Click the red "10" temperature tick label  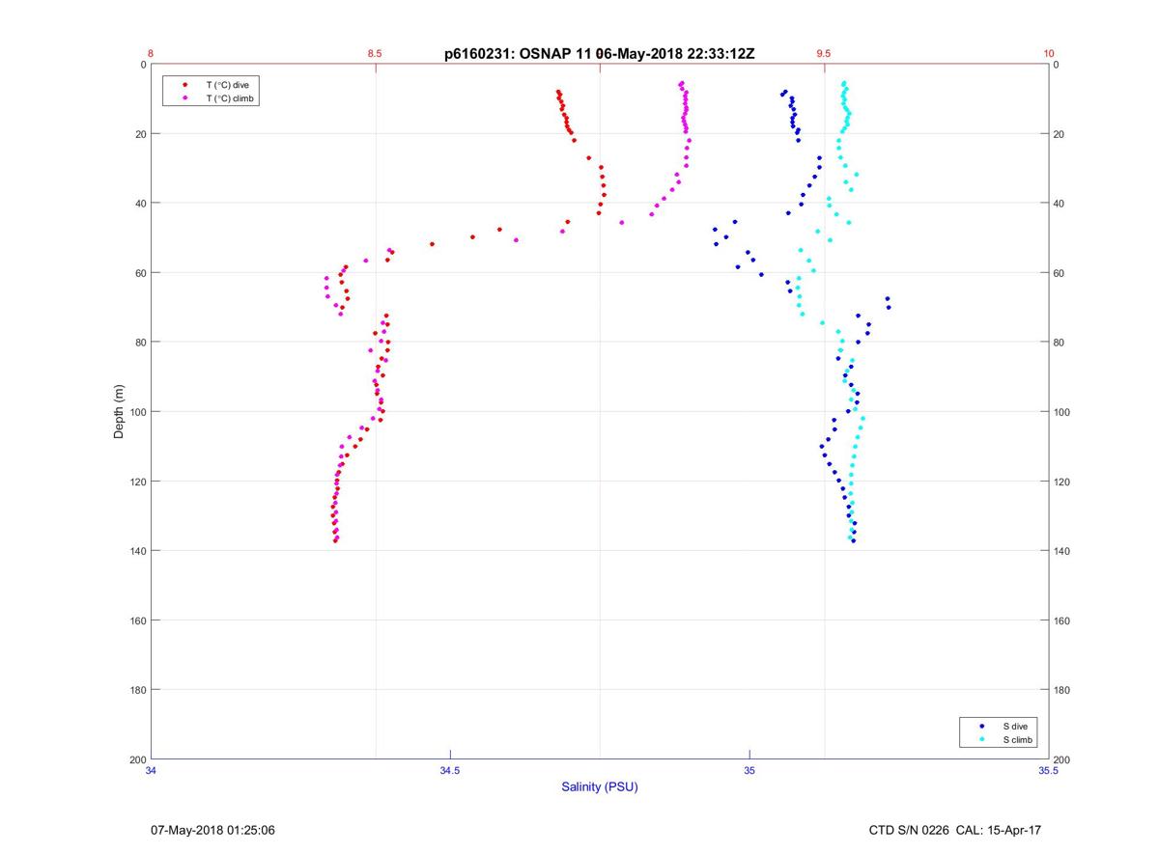point(1049,54)
